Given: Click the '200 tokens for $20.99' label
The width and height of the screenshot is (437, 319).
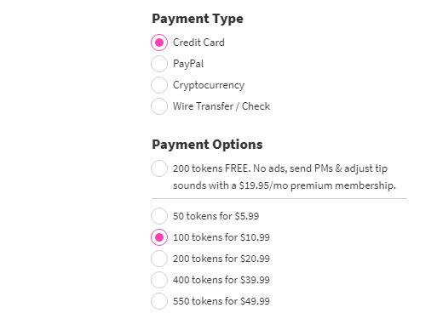Looking at the screenshot, I should pyautogui.click(x=221, y=259).
